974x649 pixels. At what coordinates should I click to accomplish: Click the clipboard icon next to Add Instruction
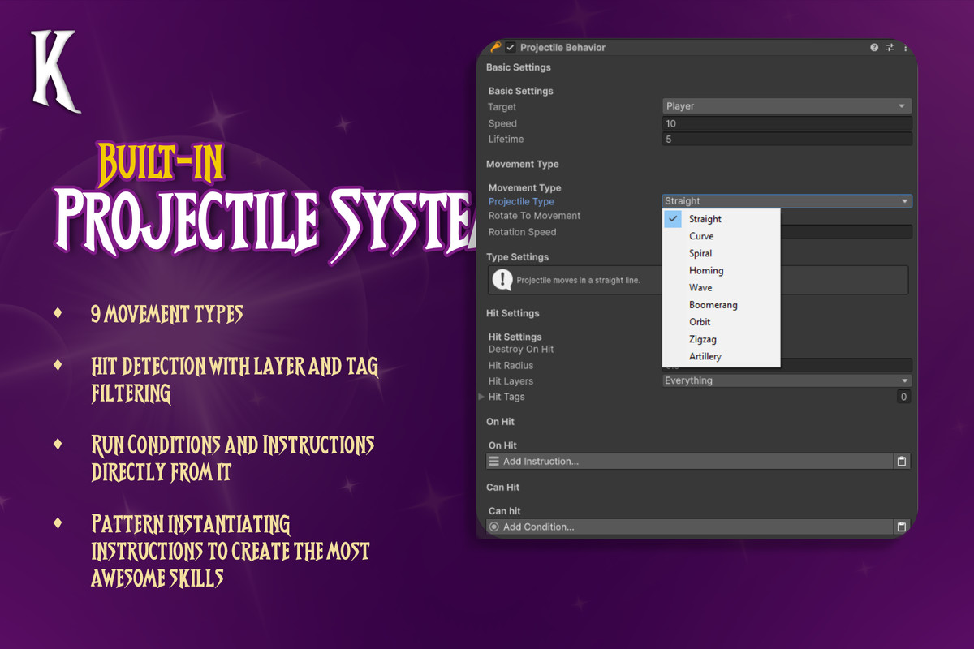(x=901, y=461)
